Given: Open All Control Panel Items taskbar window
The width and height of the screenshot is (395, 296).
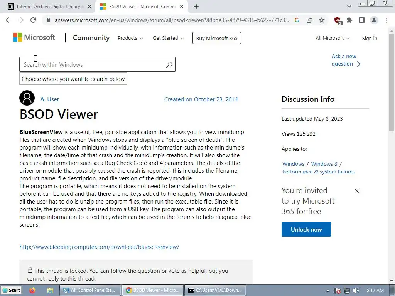Looking at the screenshot, I should tap(90, 290).
